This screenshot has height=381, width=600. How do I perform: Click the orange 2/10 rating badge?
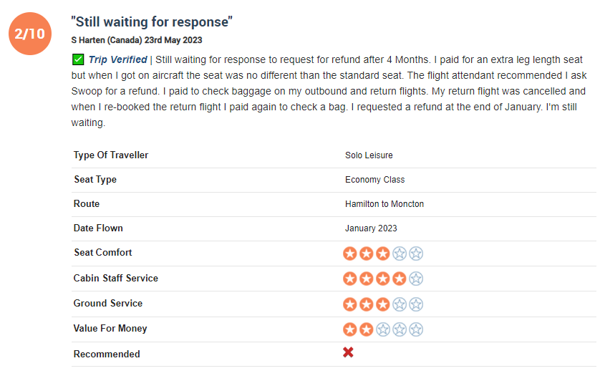(30, 34)
